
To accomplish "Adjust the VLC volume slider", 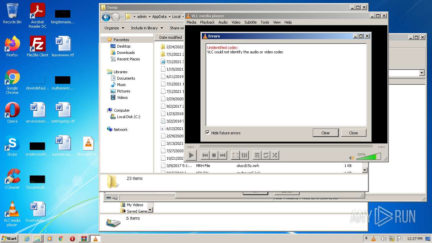I will click(x=369, y=157).
